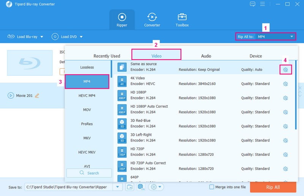Choose MP4 in the format list
The height and width of the screenshot is (196, 304).
[87, 82]
